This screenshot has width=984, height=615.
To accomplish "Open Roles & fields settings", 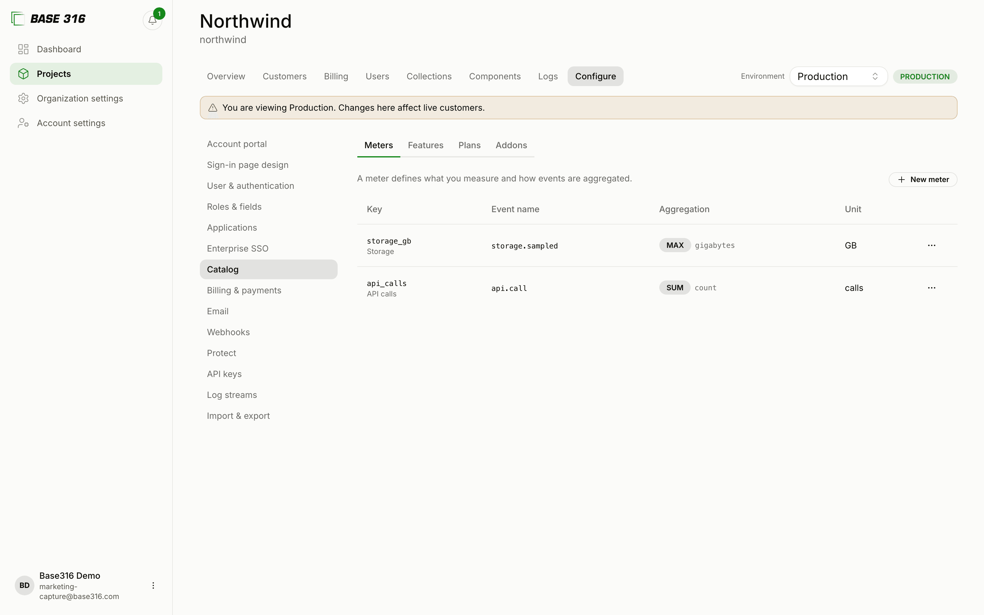I will click(x=268, y=207).
